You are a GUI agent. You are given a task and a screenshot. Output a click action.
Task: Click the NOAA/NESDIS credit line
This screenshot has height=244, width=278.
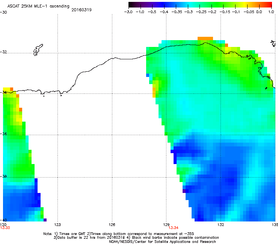(x=162, y=242)
